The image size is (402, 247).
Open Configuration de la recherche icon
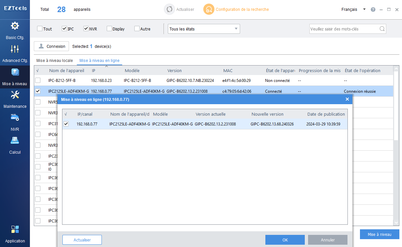coord(209,9)
